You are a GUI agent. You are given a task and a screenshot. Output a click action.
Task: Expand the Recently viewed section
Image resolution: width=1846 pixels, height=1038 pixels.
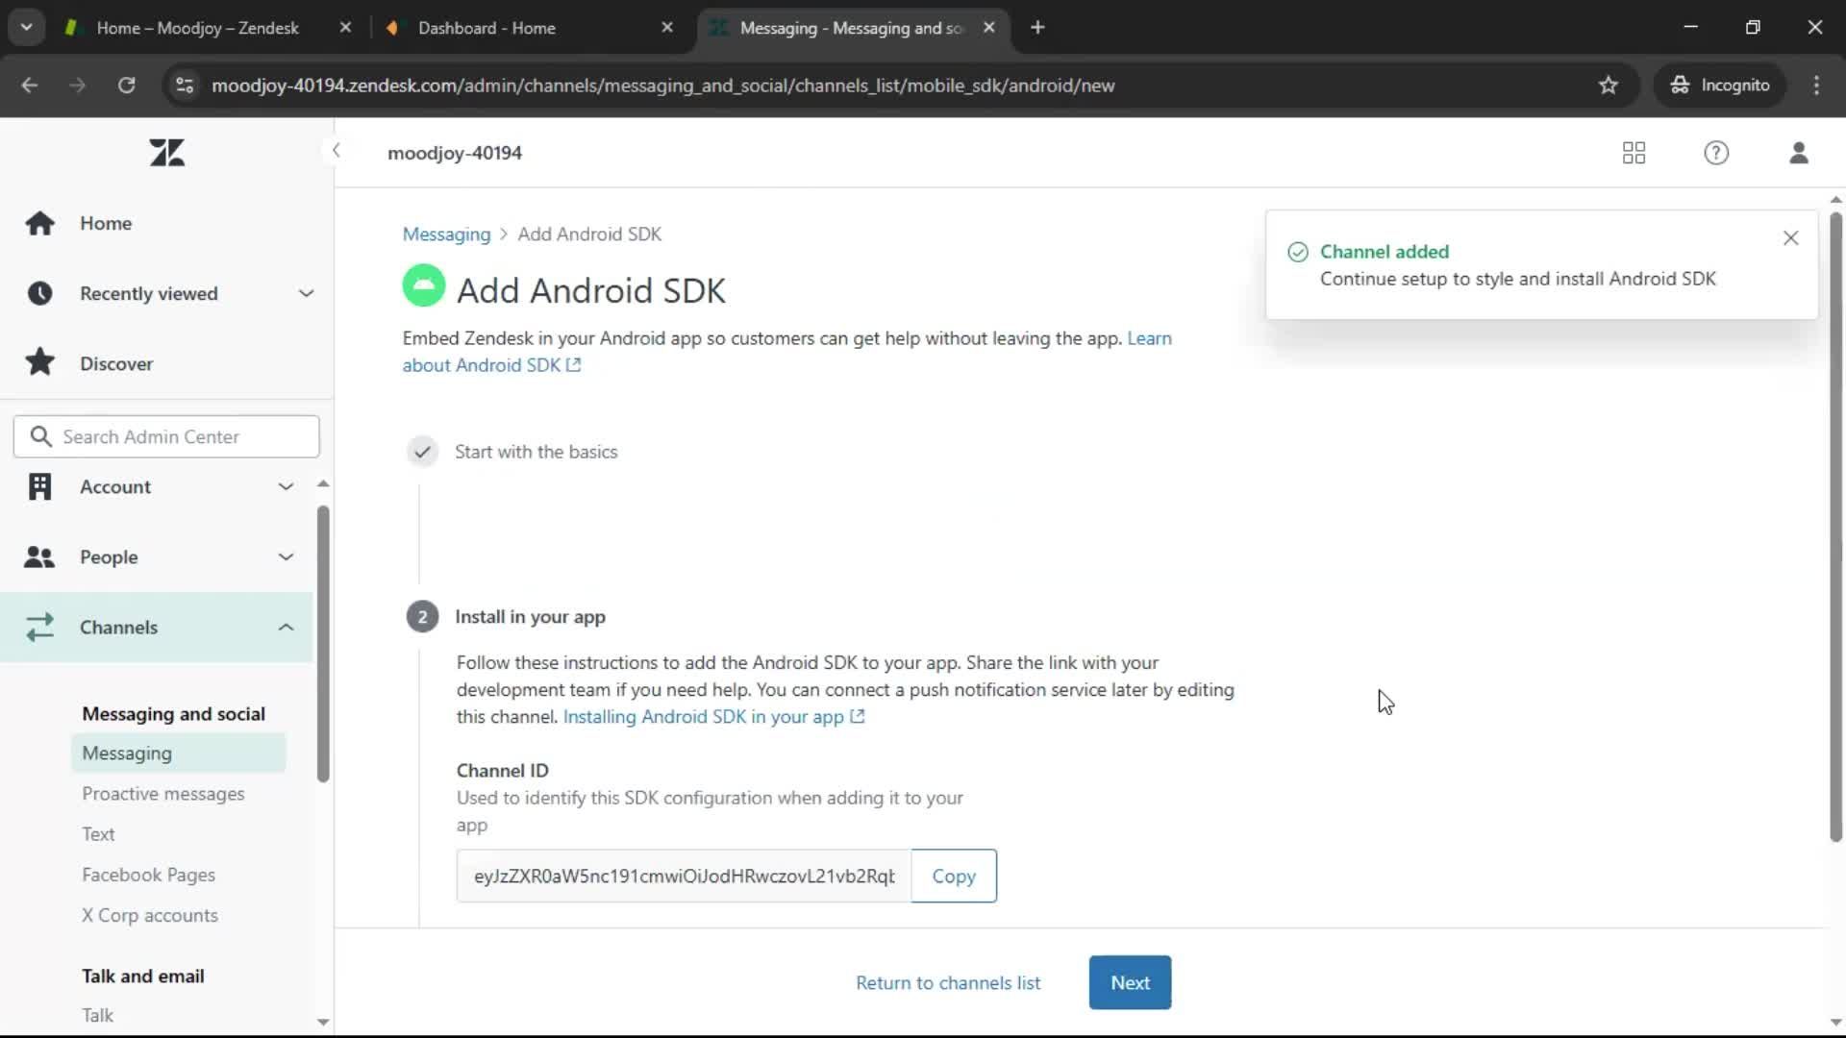[x=306, y=293]
